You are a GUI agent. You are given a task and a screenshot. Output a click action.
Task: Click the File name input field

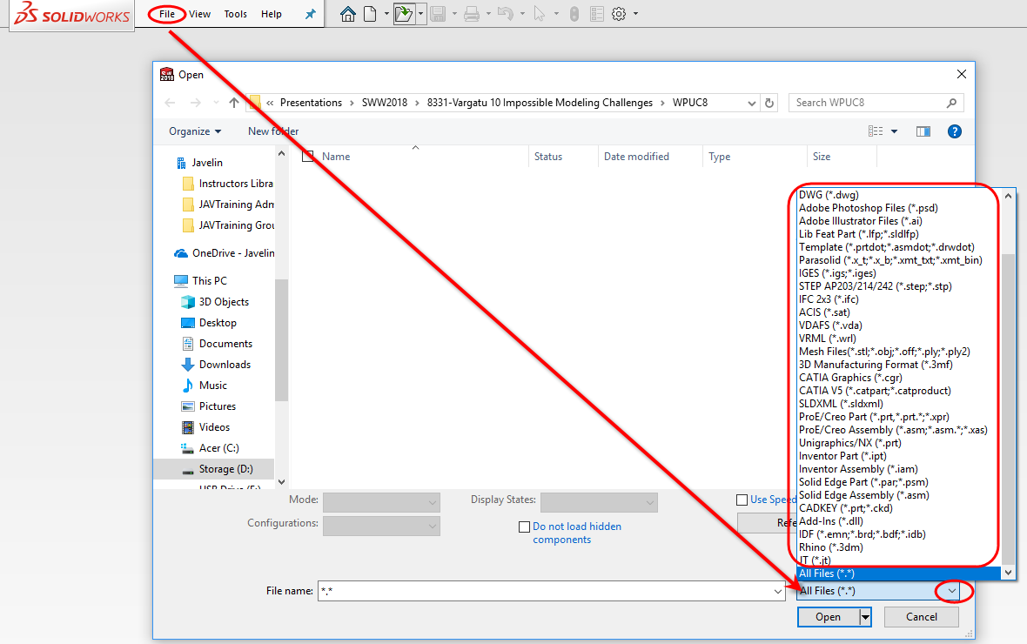[x=545, y=591]
